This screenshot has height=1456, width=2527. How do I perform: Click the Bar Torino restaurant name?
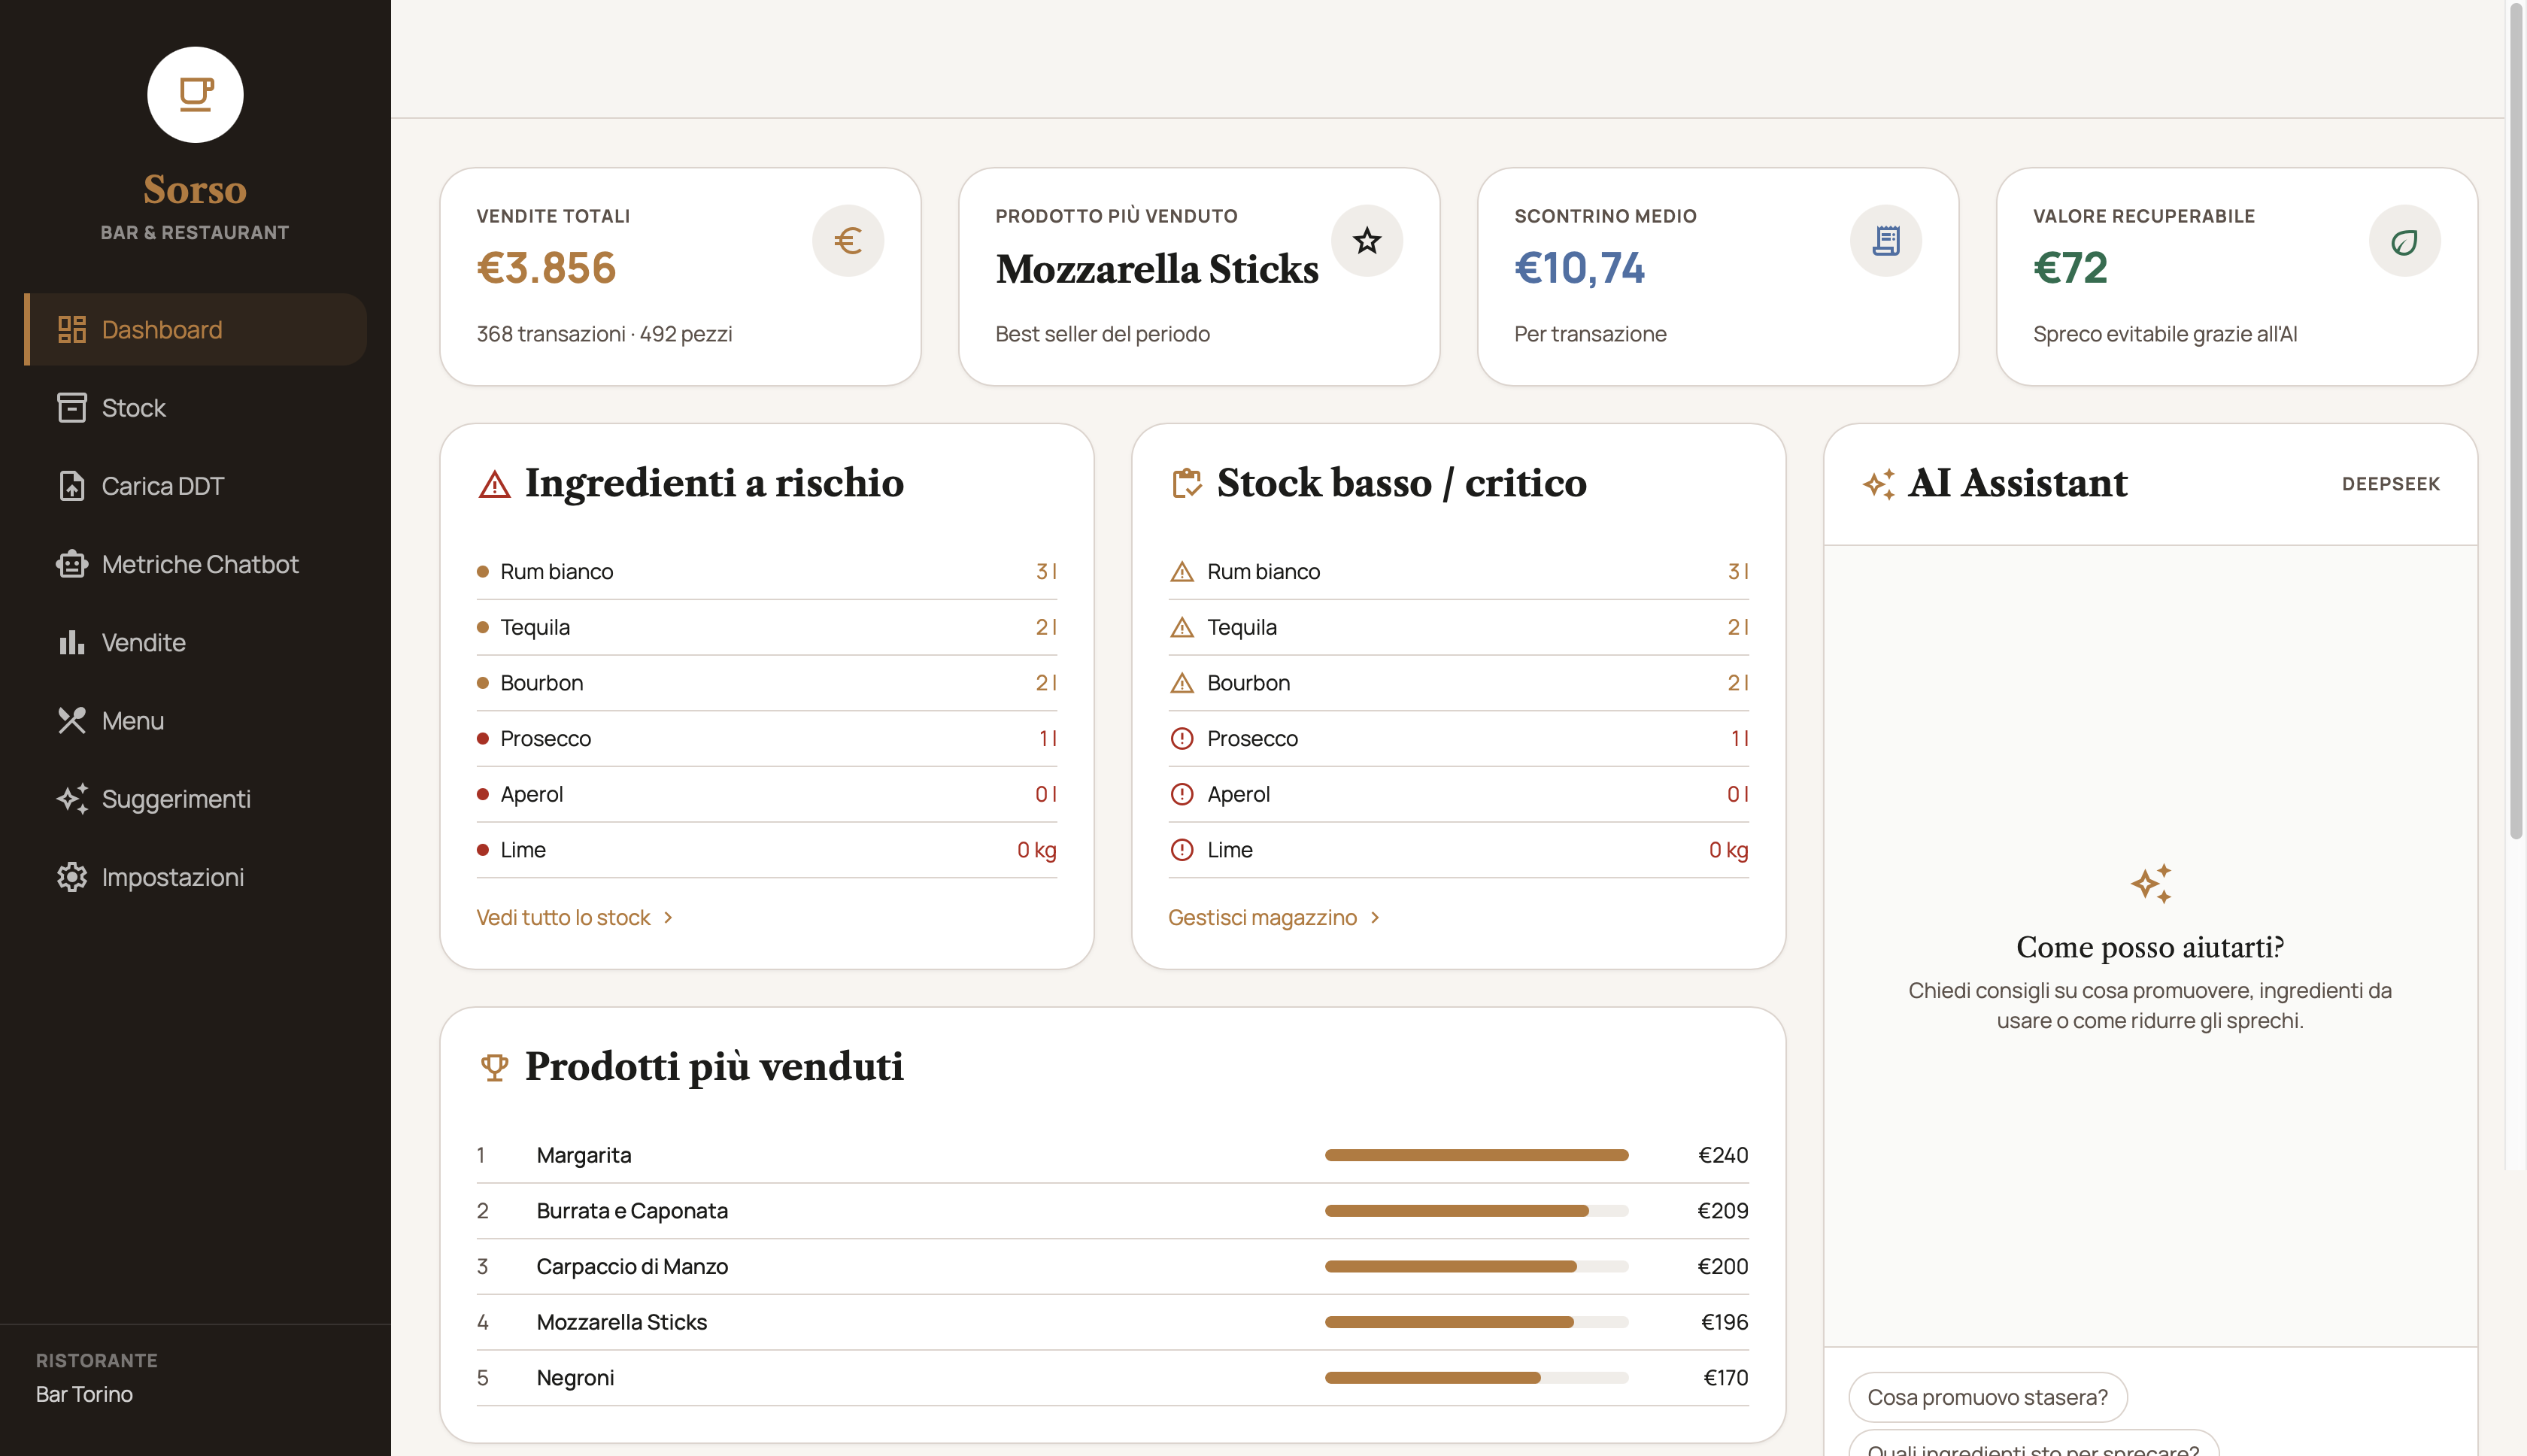(x=84, y=1394)
